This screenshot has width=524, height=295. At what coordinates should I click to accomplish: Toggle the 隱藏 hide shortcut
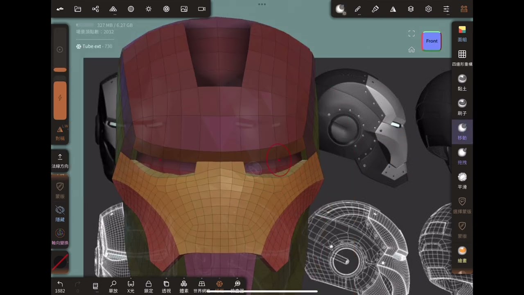tap(60, 213)
